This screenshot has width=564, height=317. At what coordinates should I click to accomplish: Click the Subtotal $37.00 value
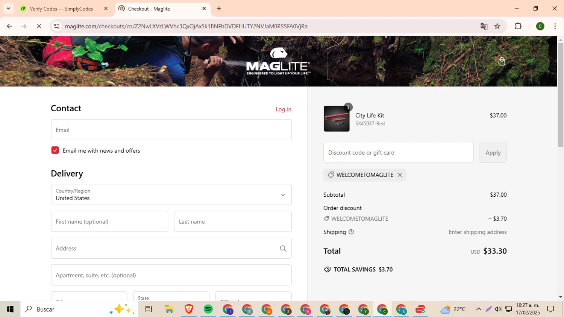pos(498,195)
